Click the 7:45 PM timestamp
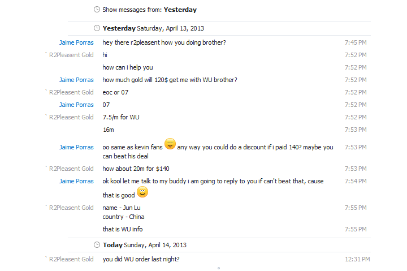Screen dimensions: 407x271 point(356,42)
